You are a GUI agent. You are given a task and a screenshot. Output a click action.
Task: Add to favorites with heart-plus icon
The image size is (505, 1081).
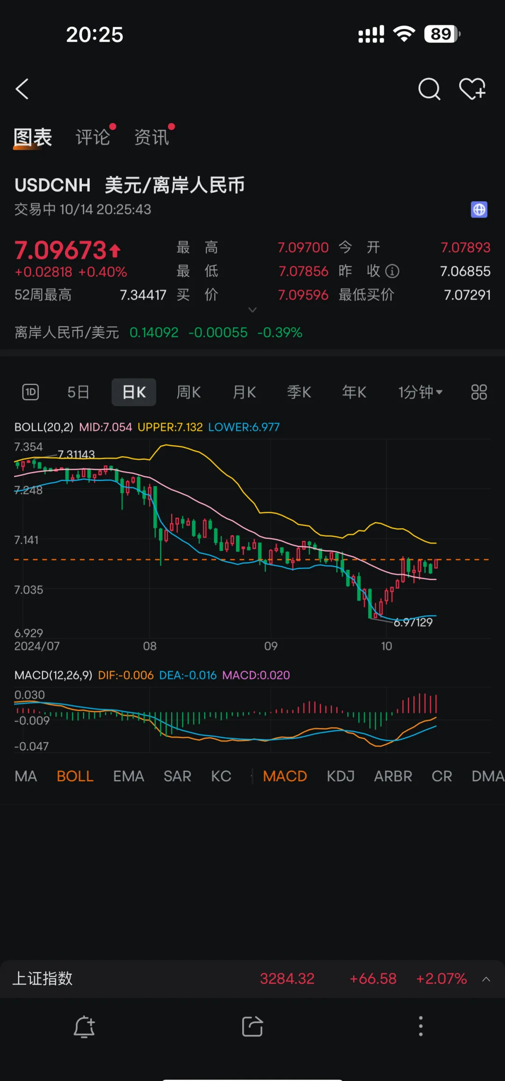[x=472, y=89]
